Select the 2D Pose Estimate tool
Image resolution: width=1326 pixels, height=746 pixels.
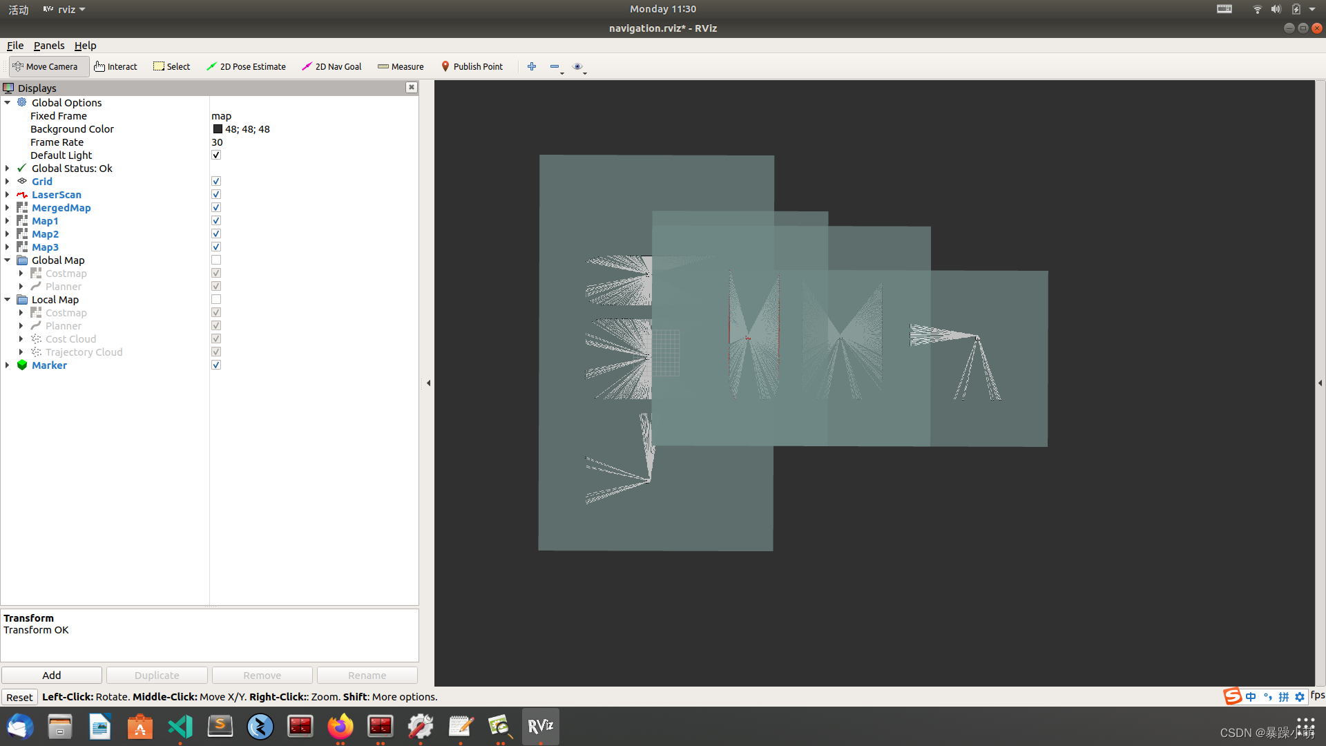246,66
